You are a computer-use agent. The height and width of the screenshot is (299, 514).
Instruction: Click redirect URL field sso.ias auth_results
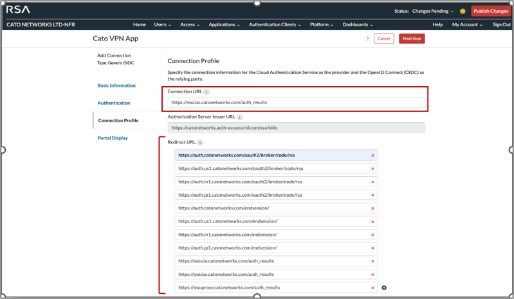(276, 275)
